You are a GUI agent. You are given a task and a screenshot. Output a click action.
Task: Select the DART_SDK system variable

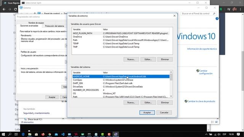pos(121,83)
